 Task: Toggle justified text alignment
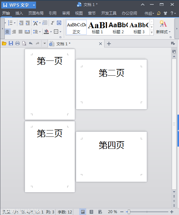(21, 32)
